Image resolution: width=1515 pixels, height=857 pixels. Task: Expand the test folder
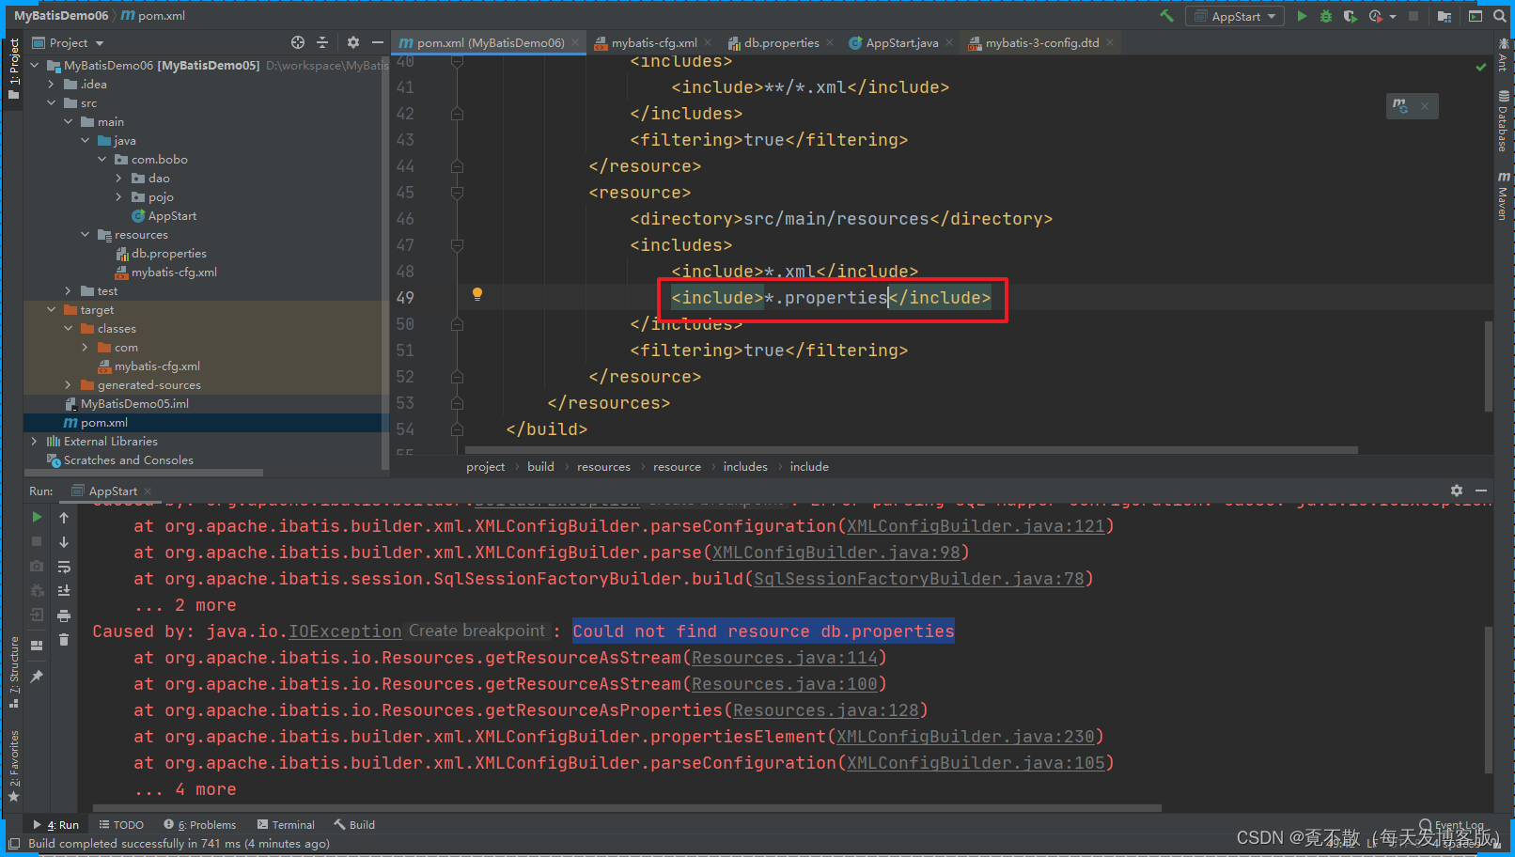(x=67, y=290)
